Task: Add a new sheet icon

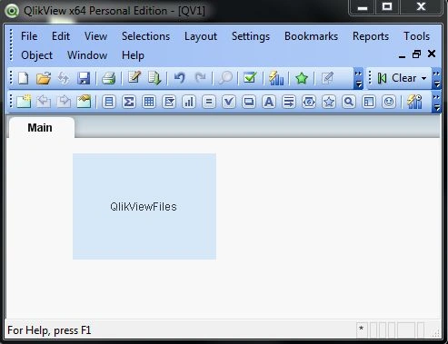Action: pos(24,102)
